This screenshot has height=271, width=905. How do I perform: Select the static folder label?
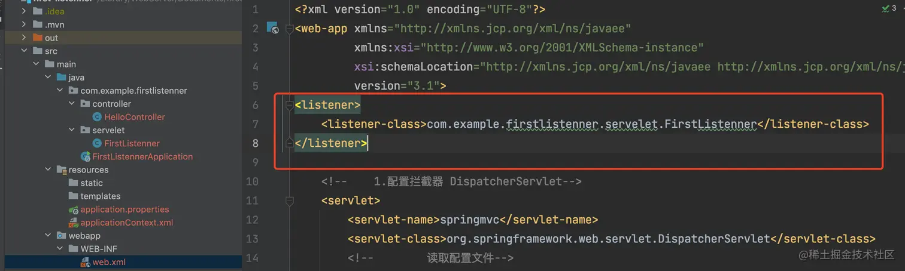tap(92, 183)
